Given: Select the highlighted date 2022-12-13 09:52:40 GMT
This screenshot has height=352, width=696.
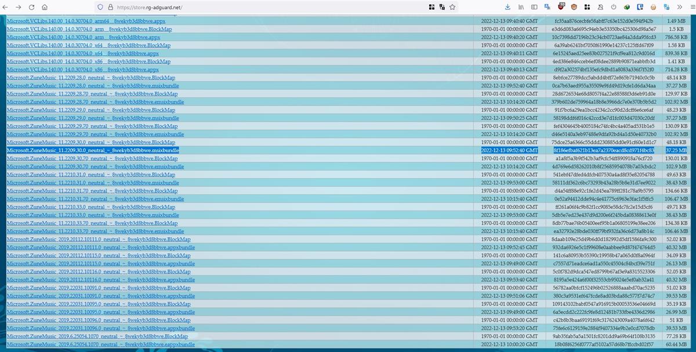Looking at the screenshot, I should (510, 150).
